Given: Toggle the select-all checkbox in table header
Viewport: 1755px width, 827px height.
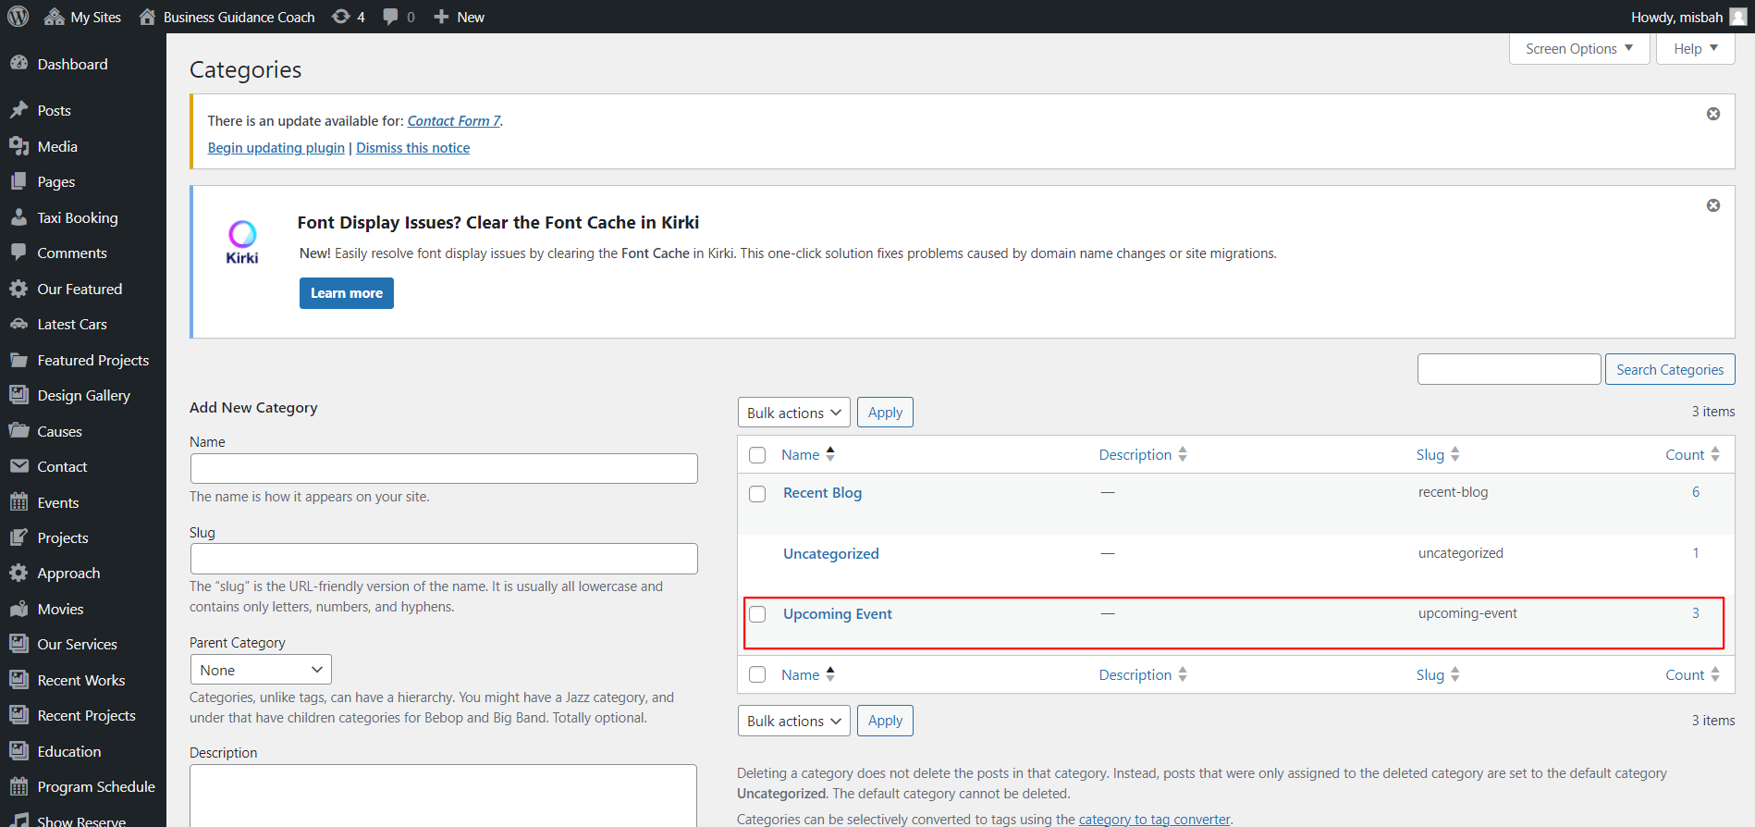Looking at the screenshot, I should 757,455.
